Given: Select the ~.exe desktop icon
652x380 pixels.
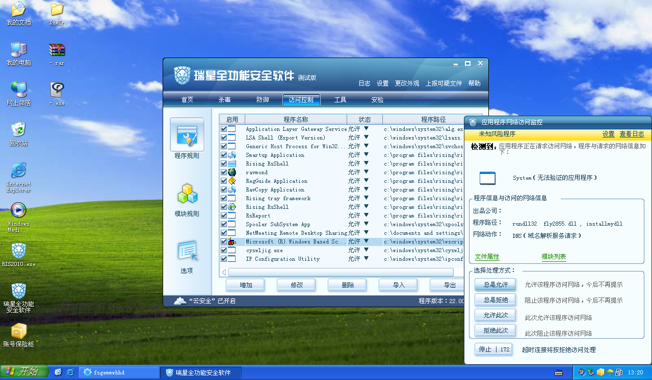Looking at the screenshot, I should (57, 90).
